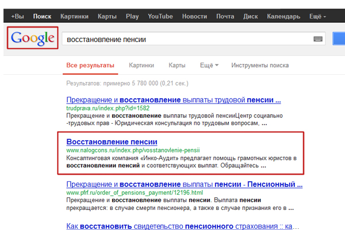Open 'Карты' in the top black bar

[107, 16]
